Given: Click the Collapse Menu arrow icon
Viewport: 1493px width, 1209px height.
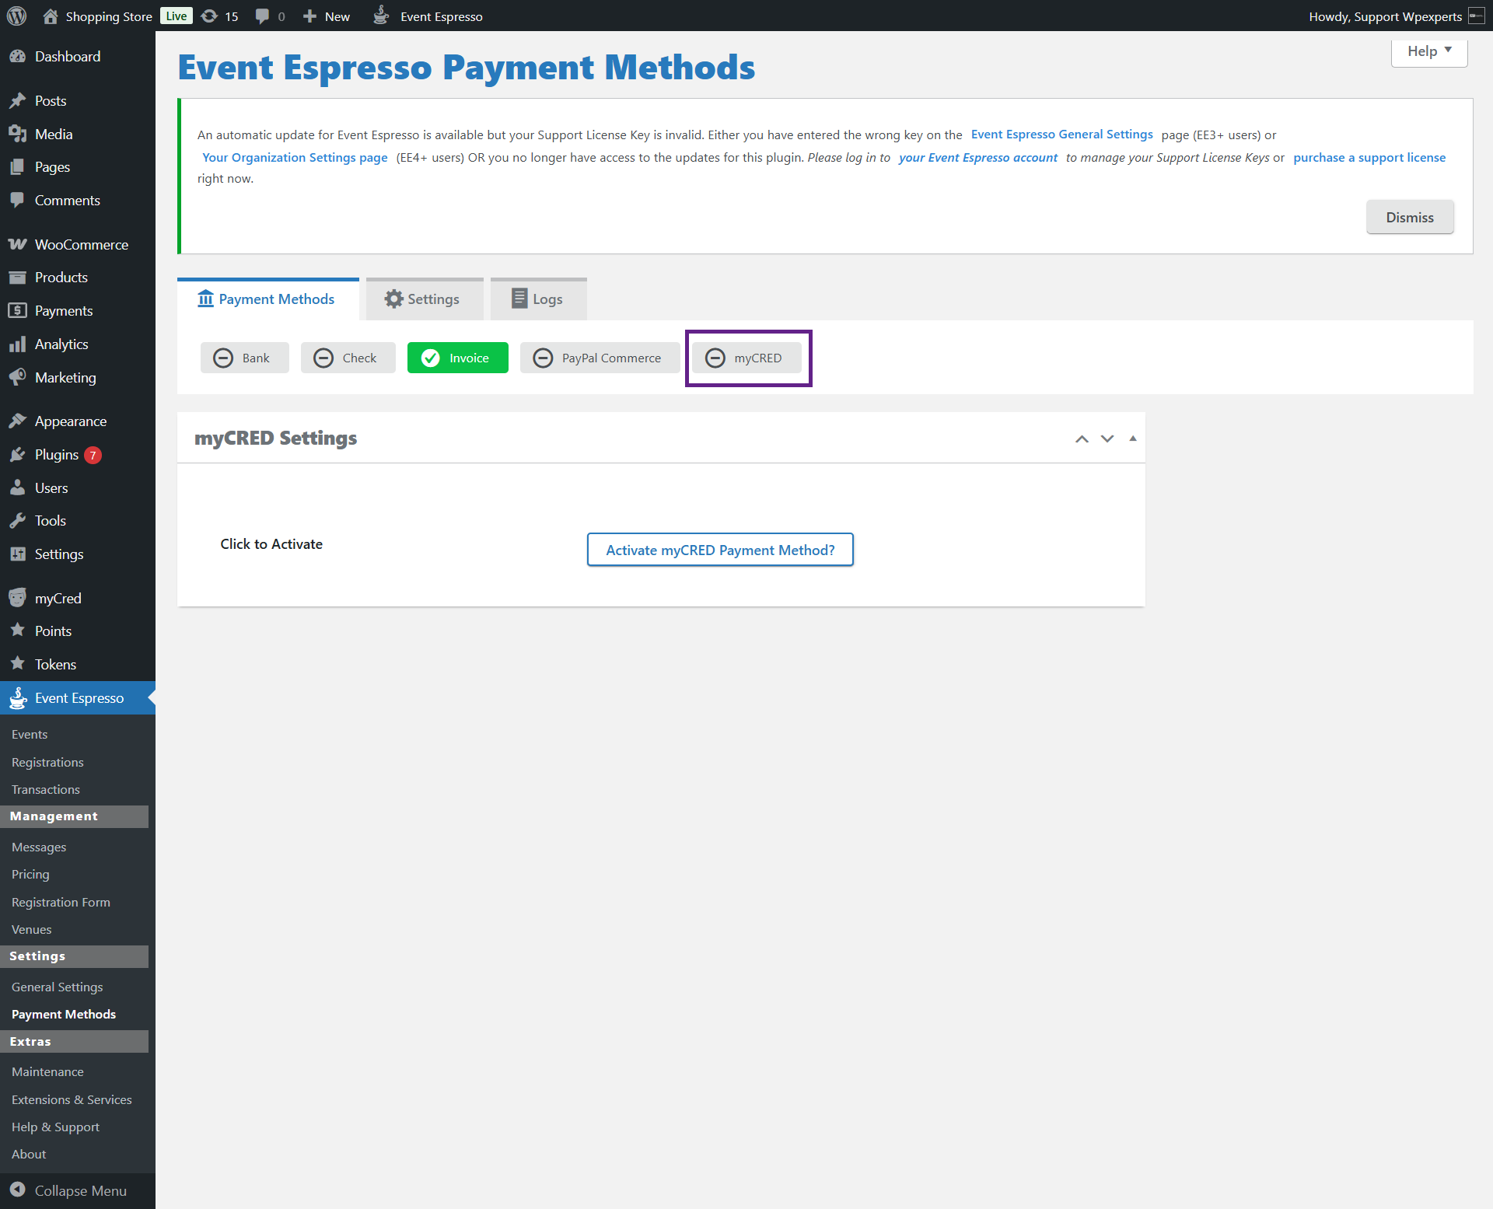Looking at the screenshot, I should coord(17,1190).
